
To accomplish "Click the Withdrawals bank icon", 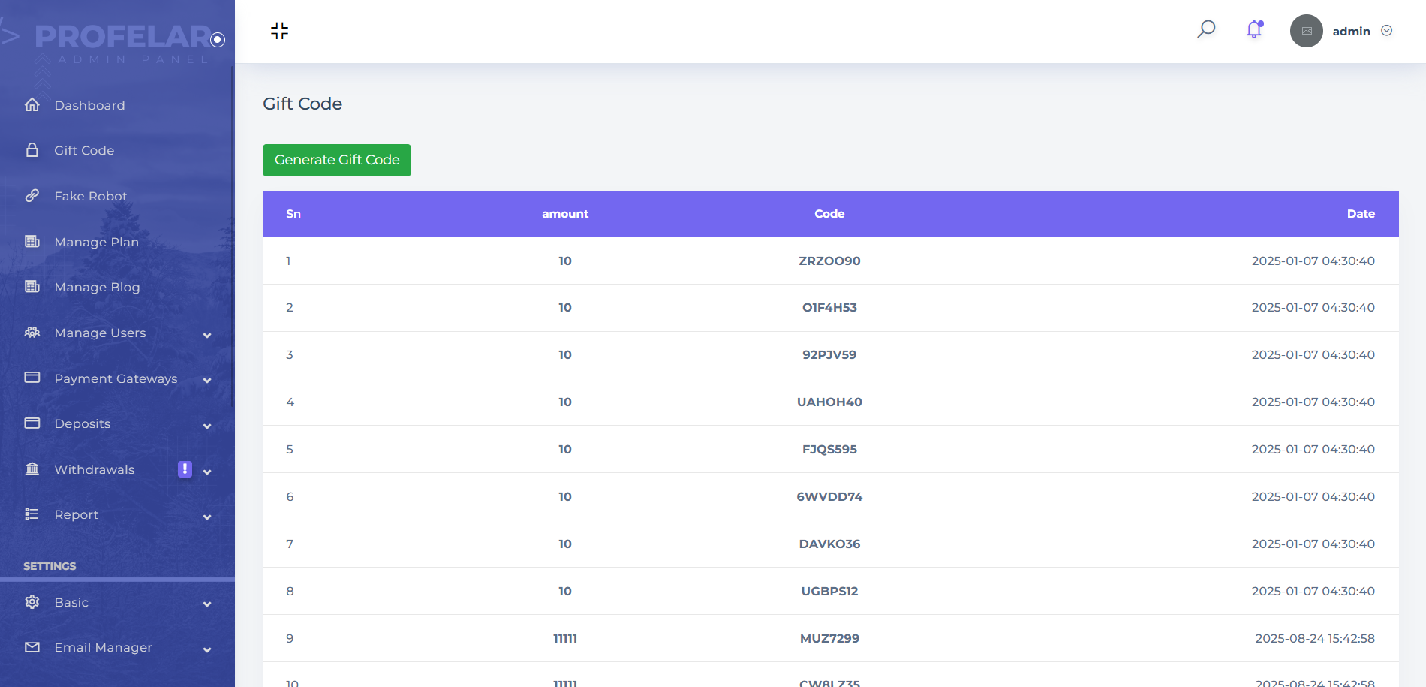I will tap(32, 469).
